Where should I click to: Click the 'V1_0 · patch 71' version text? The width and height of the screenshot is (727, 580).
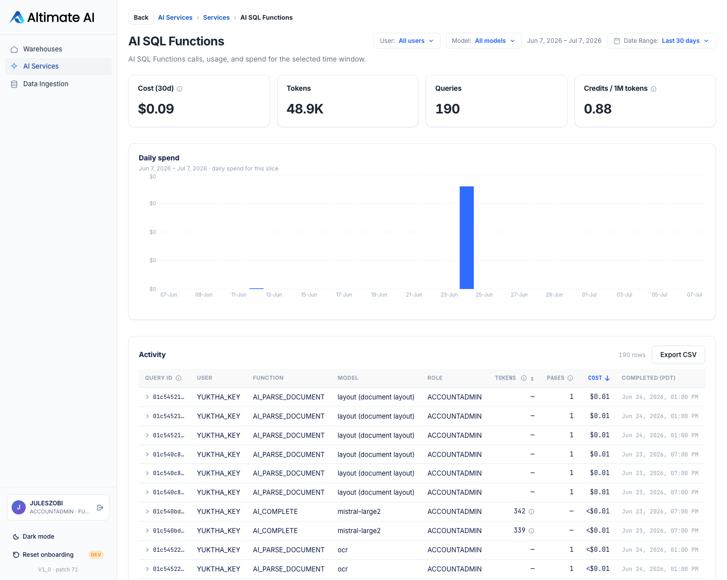(x=58, y=570)
